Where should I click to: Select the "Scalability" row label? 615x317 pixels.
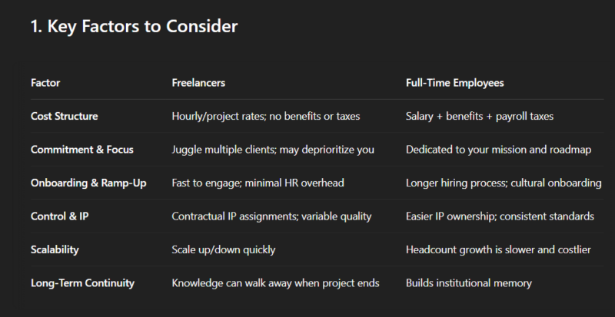56,249
